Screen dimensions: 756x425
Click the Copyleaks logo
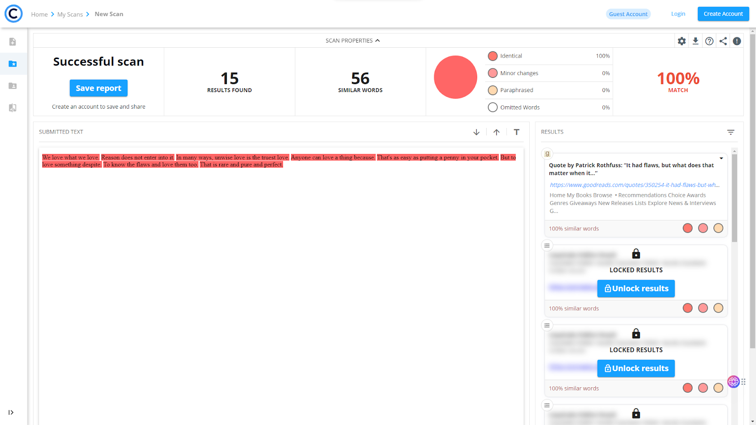click(x=14, y=14)
